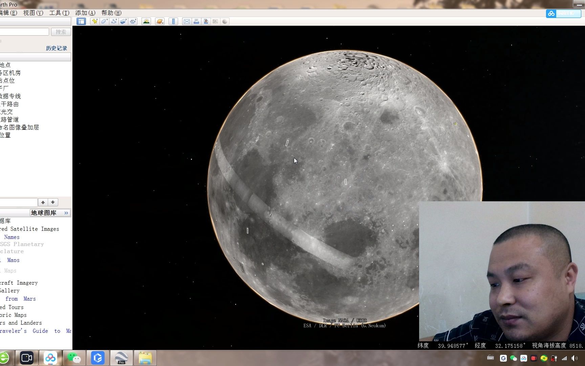
Task: Select the Guided Tours layer
Action: coord(12,307)
